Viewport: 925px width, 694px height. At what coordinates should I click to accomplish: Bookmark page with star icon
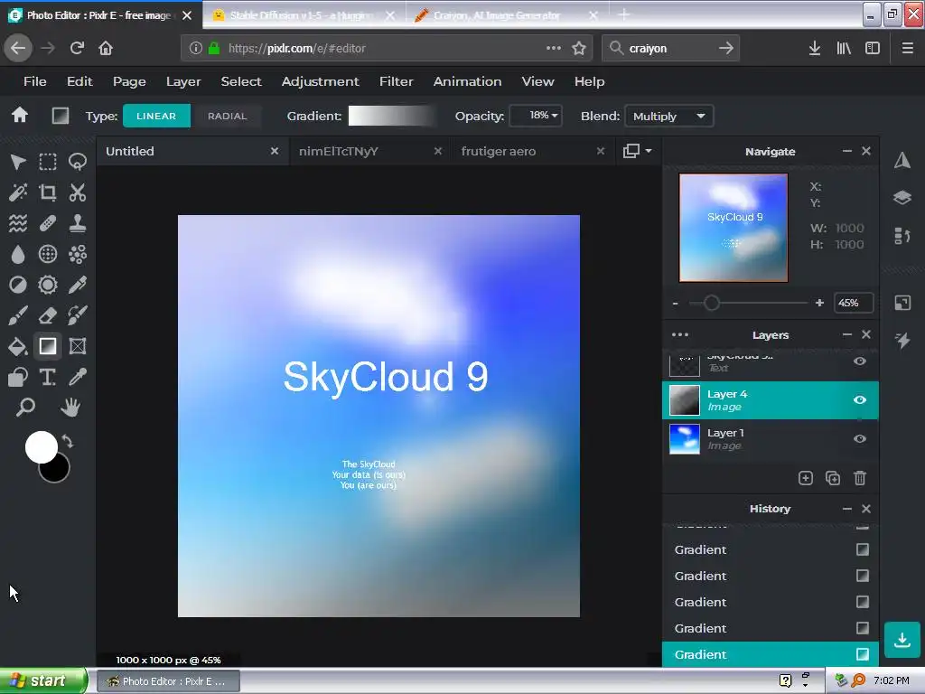579,48
